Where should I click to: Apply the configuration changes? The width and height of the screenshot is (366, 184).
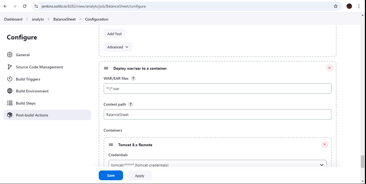[x=139, y=176]
